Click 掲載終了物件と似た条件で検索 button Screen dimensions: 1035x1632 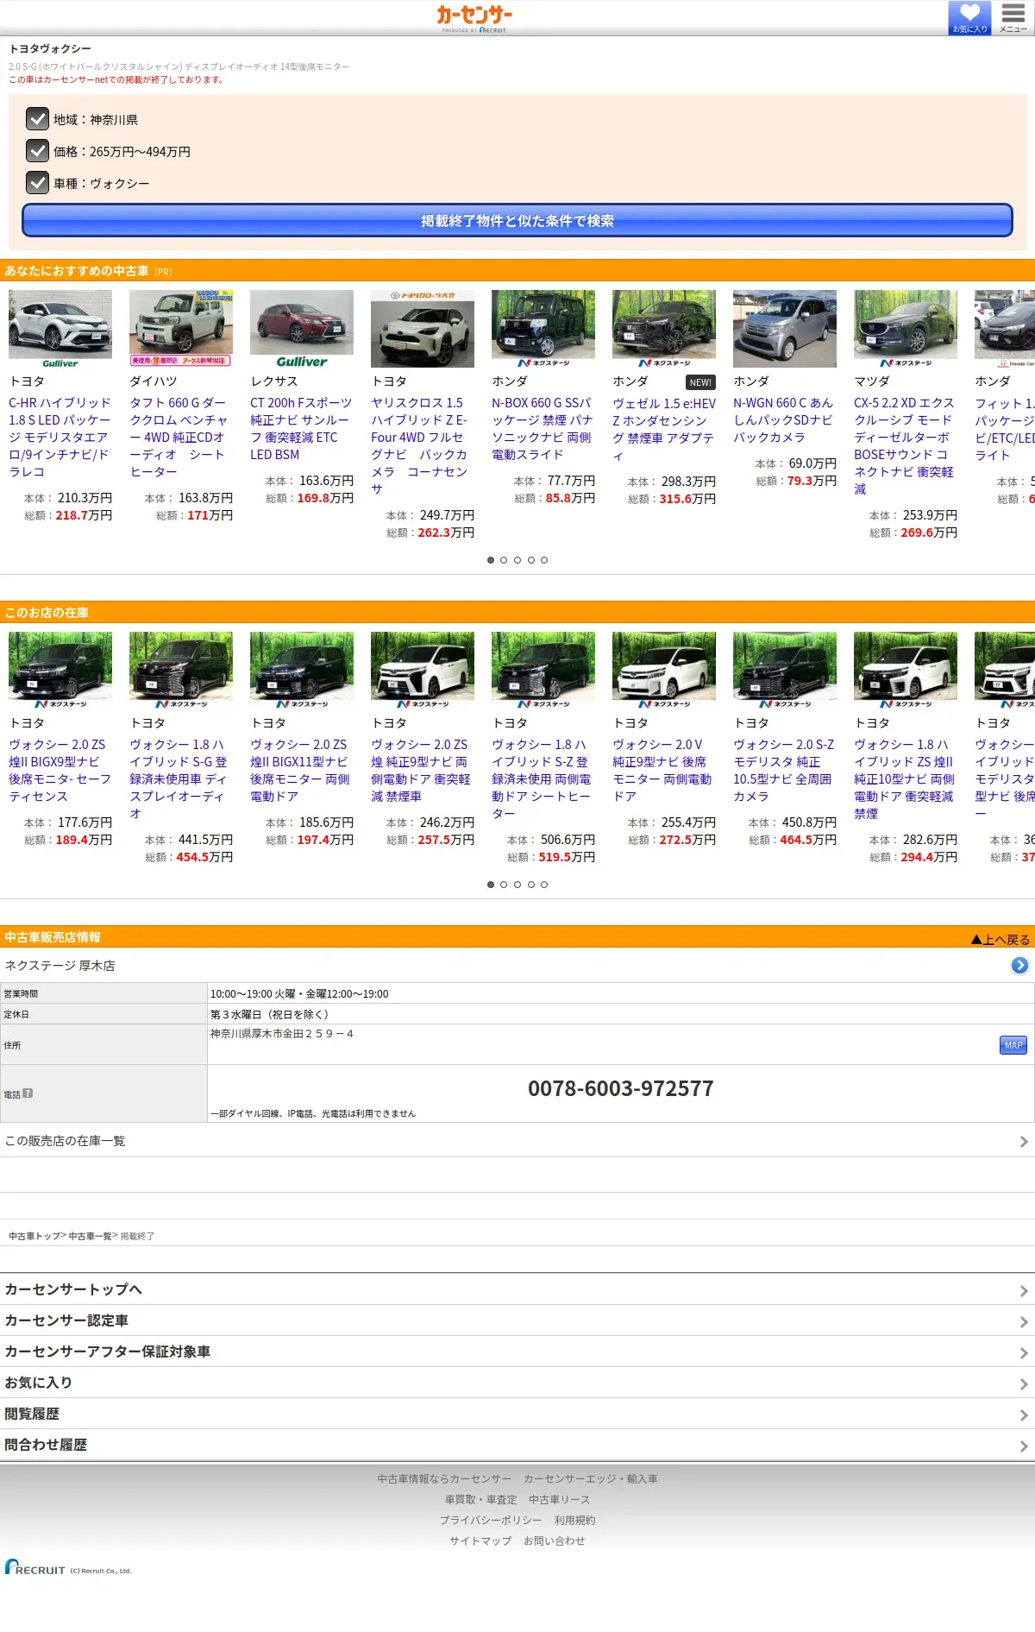click(517, 220)
